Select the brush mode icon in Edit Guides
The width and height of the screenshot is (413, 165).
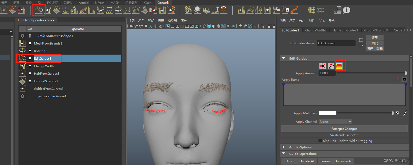339,66
